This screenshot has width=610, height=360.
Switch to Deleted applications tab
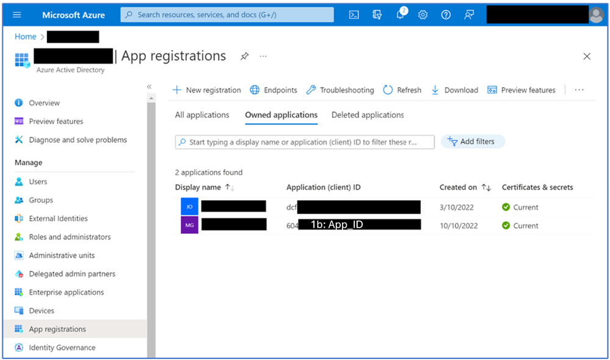click(x=368, y=115)
